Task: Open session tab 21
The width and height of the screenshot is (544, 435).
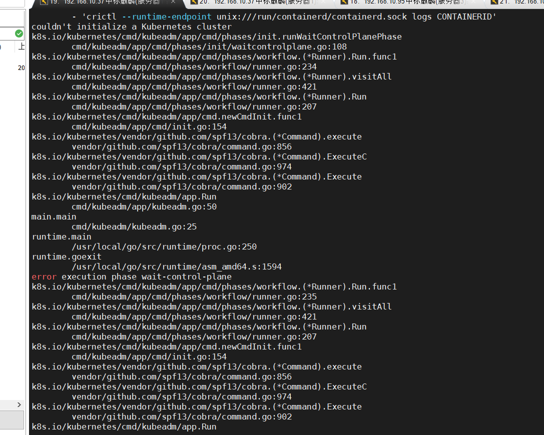Action: pos(517,2)
